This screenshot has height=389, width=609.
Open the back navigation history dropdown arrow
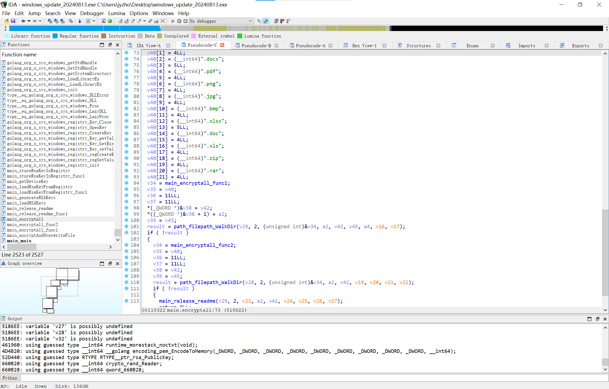click(x=29, y=21)
